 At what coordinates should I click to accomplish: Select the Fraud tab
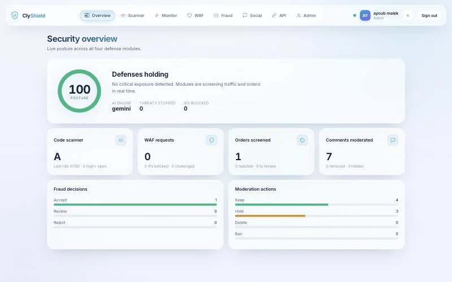[x=223, y=16]
